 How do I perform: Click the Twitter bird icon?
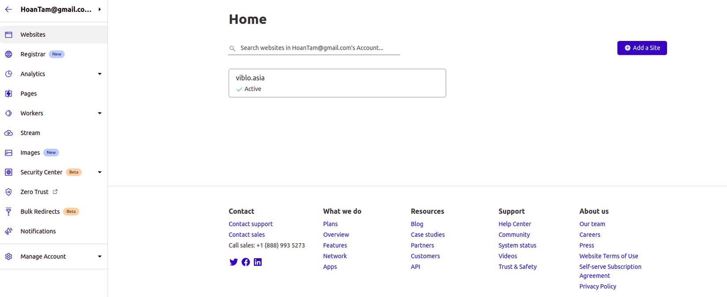[x=234, y=262]
